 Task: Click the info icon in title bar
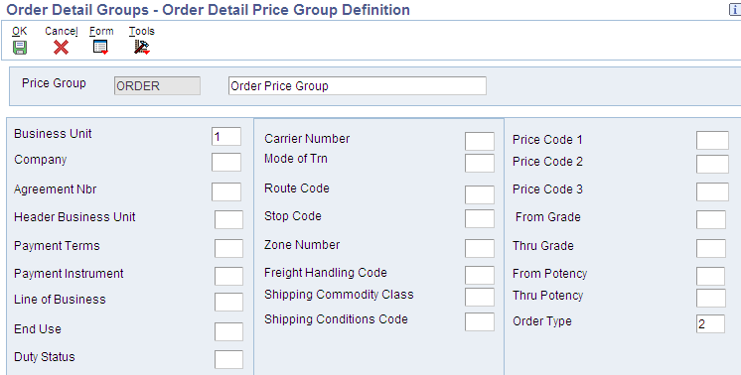pos(735,10)
